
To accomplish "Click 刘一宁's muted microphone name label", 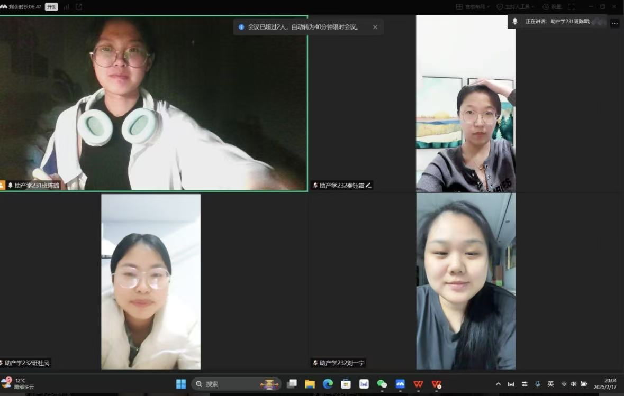I will (x=339, y=363).
